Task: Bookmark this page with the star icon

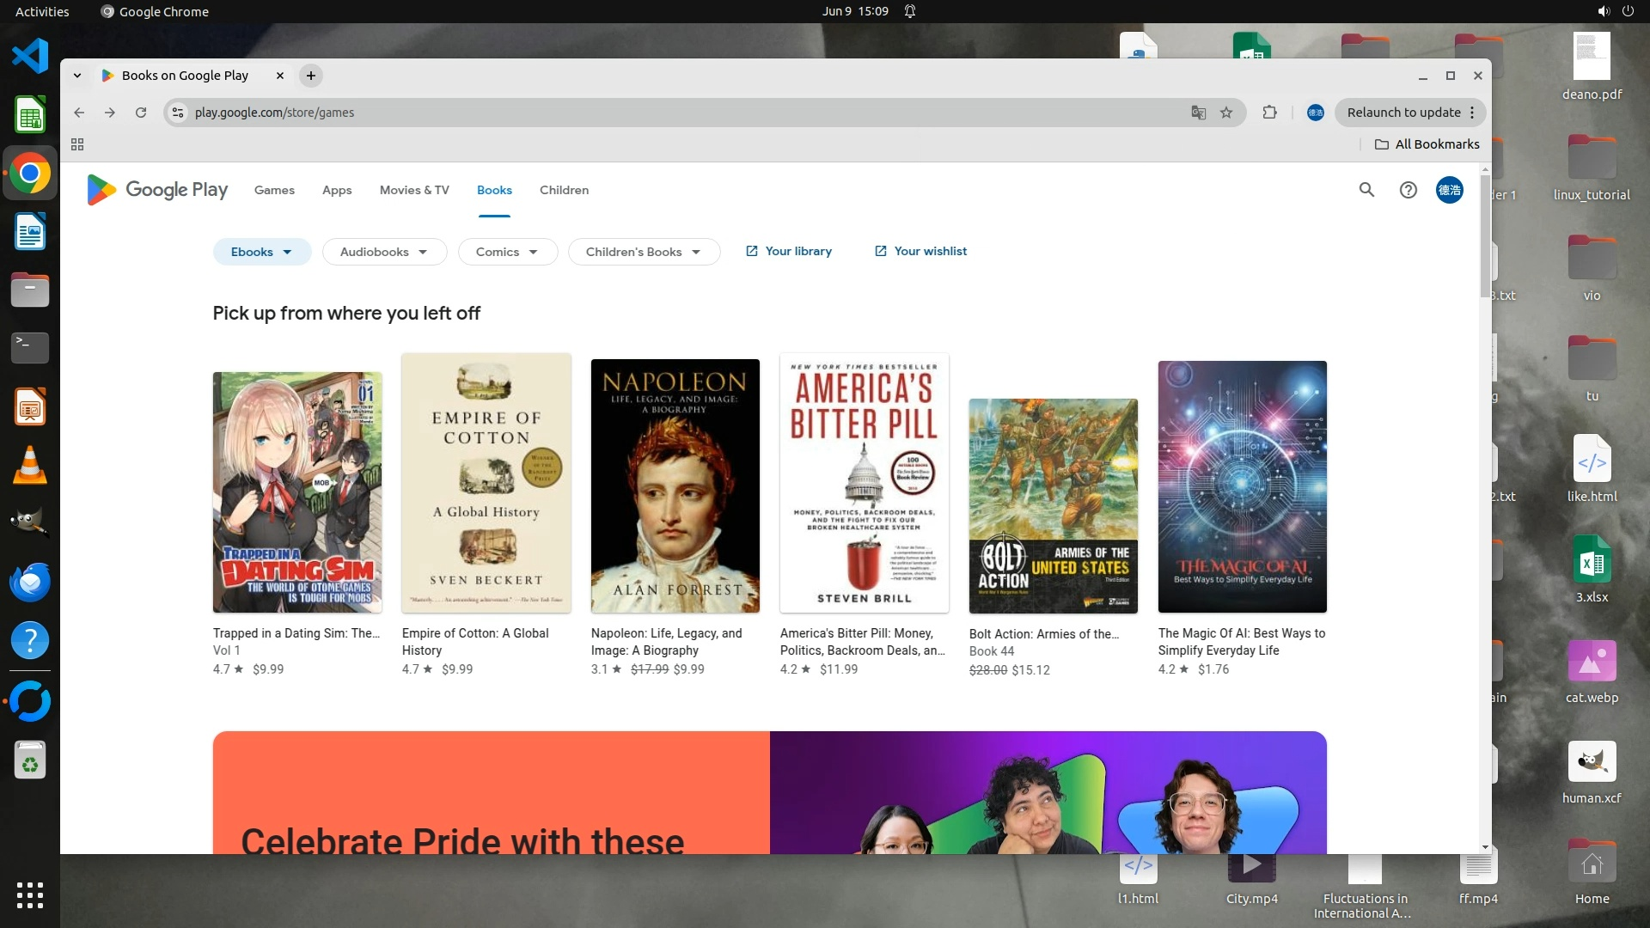Action: [1226, 113]
